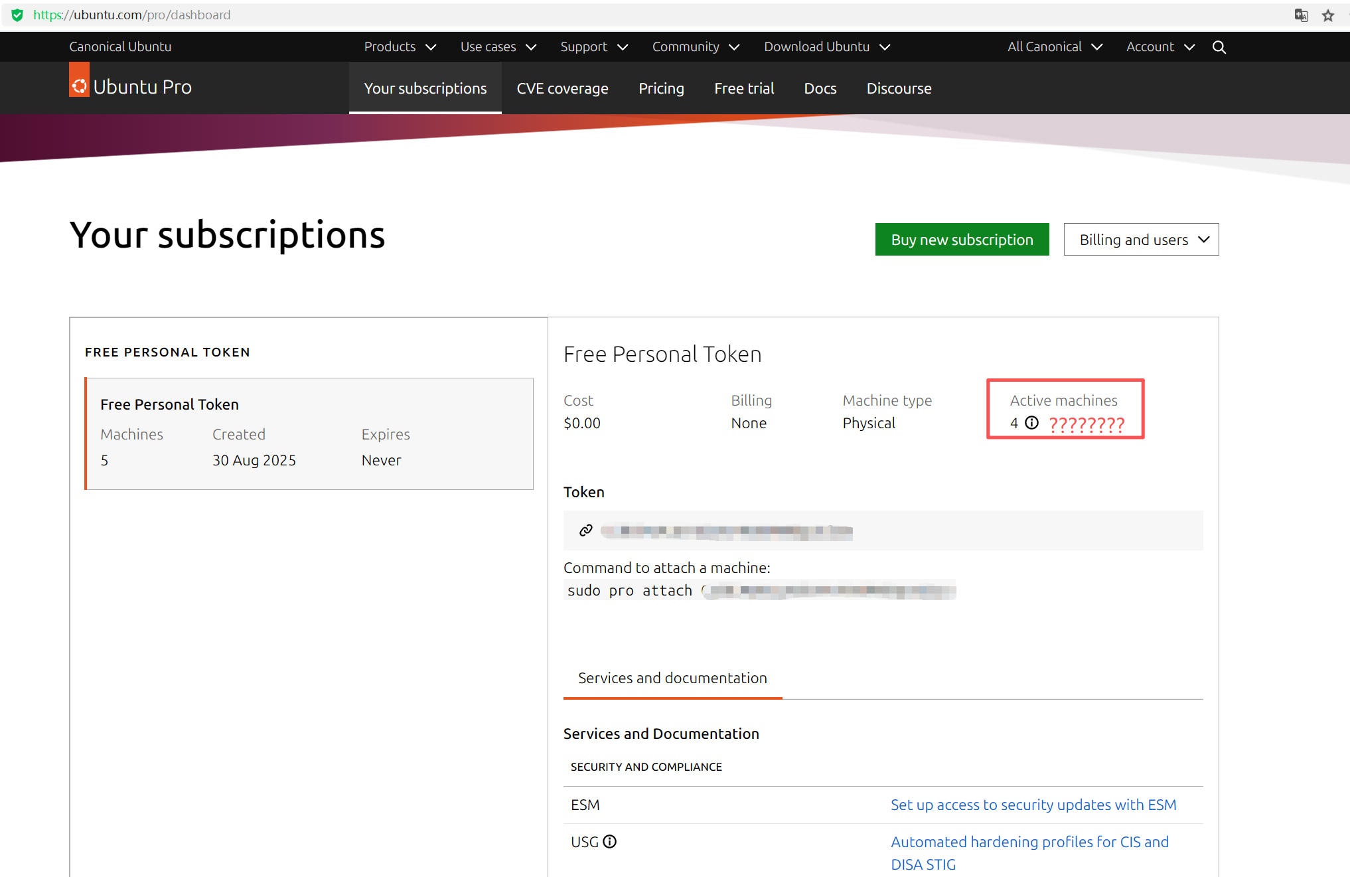The width and height of the screenshot is (1350, 877).
Task: Select the Free Personal Token subscription card
Action: click(x=309, y=434)
